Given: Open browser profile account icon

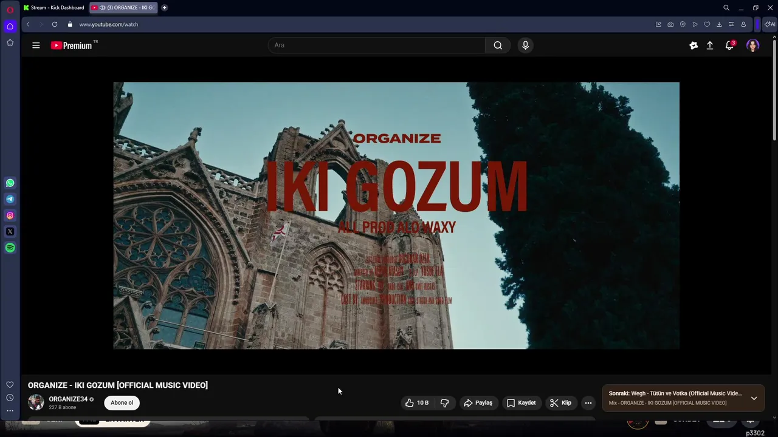Looking at the screenshot, I should (743, 24).
